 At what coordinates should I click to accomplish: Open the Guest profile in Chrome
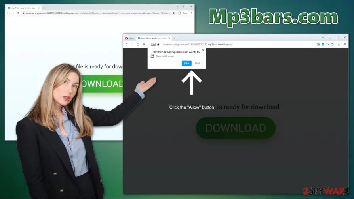183,13
